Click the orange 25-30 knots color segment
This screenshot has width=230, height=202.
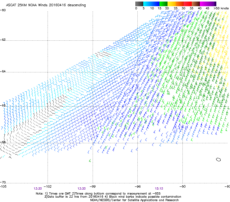pyautogui.click(x=180, y=4)
